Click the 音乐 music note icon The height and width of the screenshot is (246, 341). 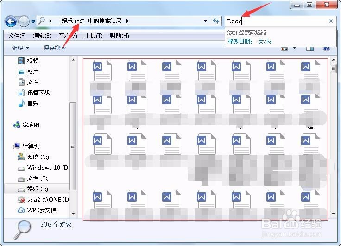pos(21,103)
